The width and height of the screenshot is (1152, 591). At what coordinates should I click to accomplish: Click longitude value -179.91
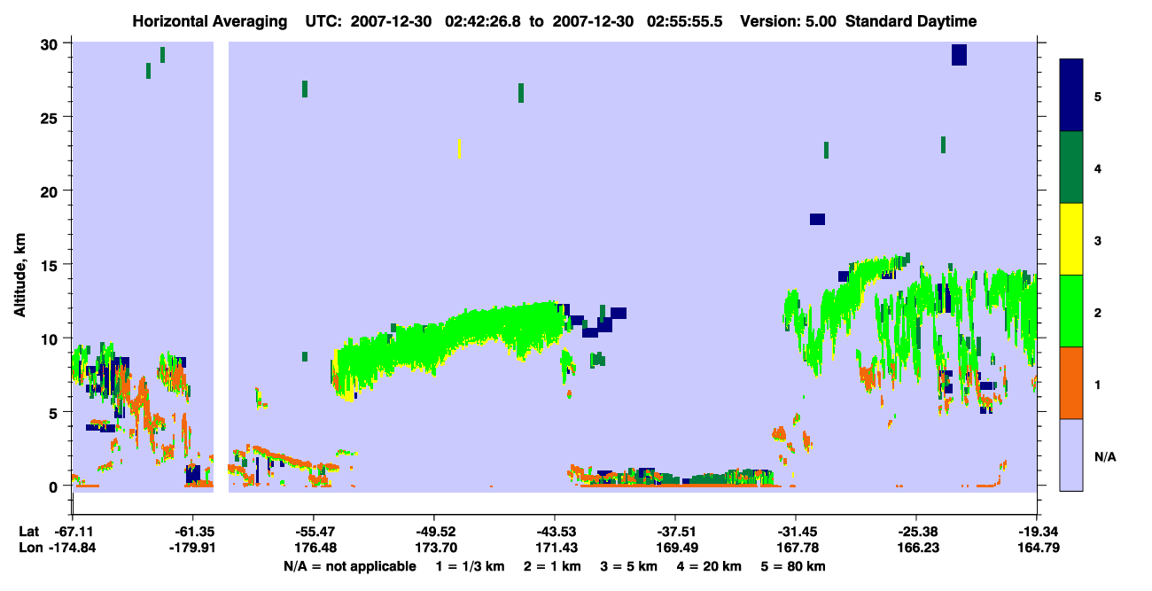(x=192, y=548)
